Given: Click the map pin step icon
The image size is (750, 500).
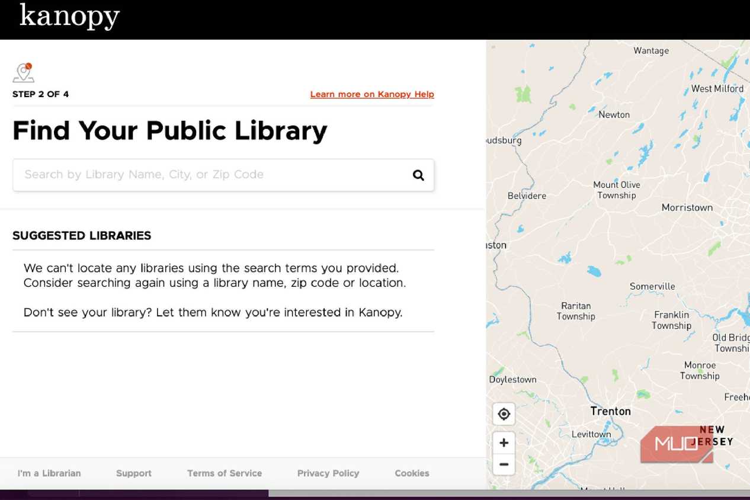Looking at the screenshot, I should point(24,73).
